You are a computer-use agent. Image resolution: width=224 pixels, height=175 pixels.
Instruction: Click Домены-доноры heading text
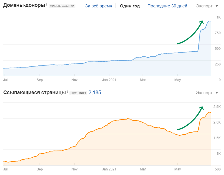pyautogui.click(x=24, y=6)
